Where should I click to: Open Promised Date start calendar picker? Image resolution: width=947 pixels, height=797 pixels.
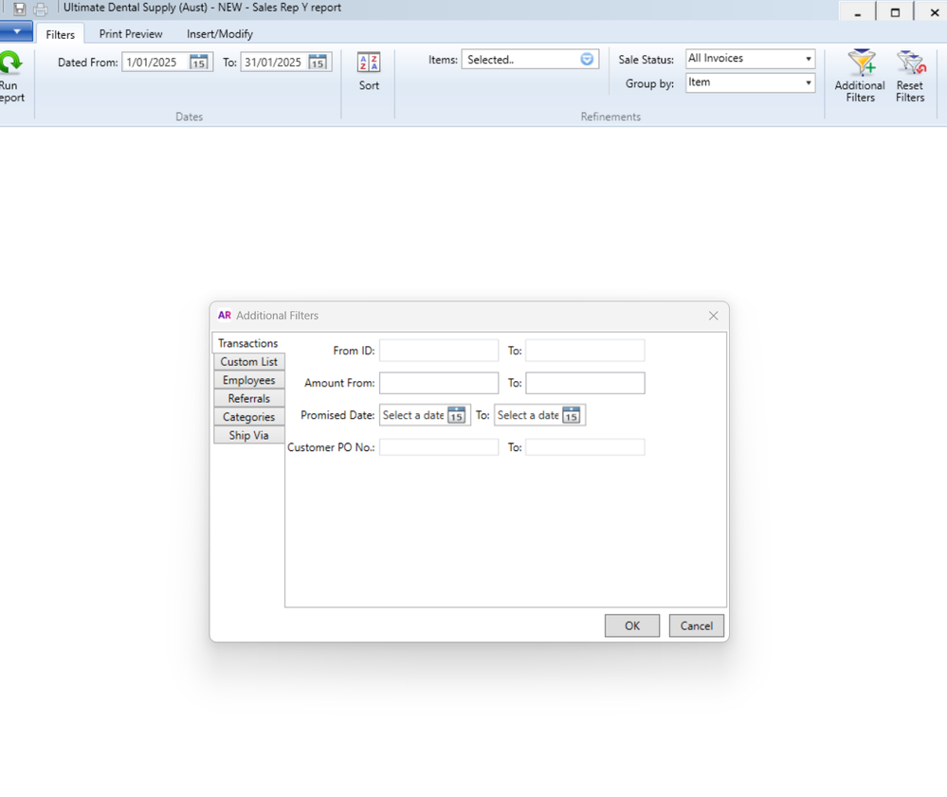(456, 415)
